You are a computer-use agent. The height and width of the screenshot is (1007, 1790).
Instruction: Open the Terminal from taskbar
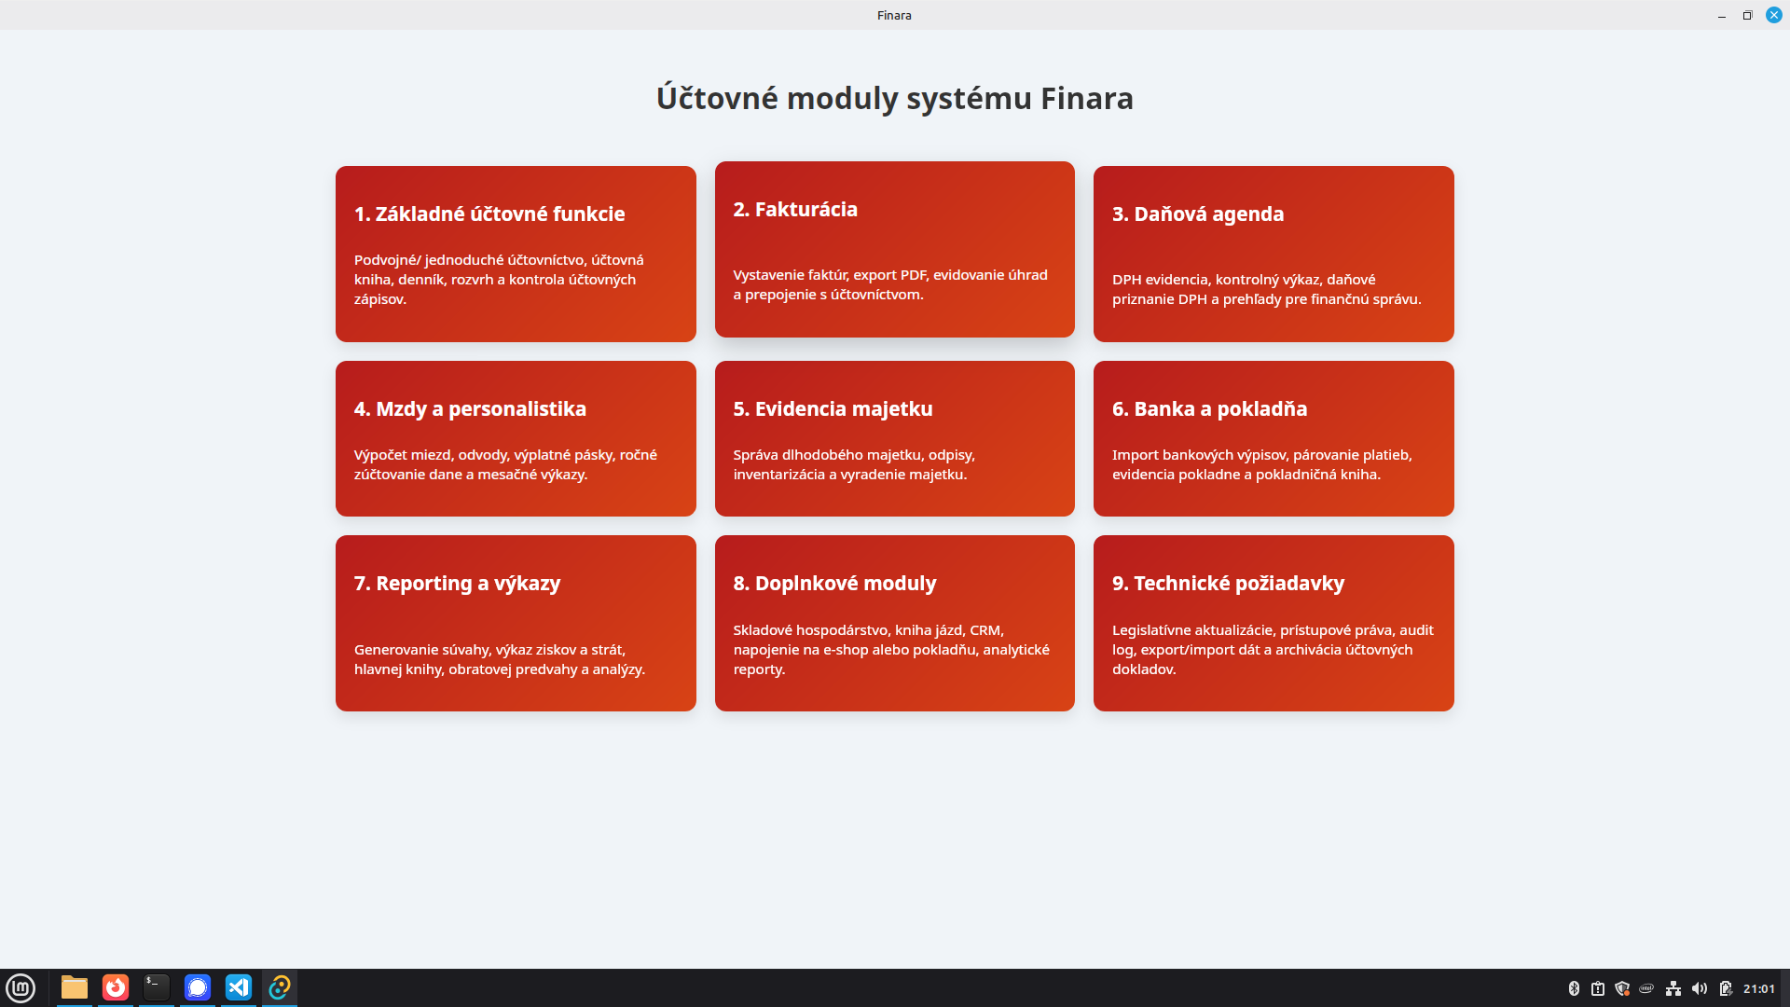pos(157,987)
